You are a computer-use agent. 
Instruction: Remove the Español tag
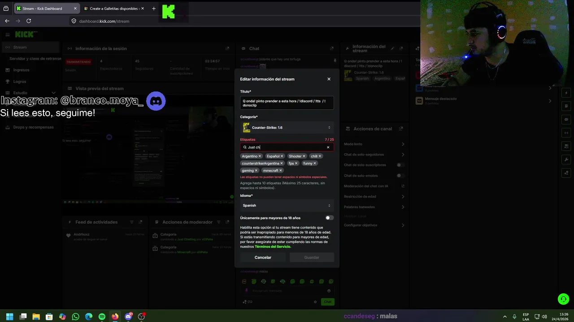tap(282, 156)
